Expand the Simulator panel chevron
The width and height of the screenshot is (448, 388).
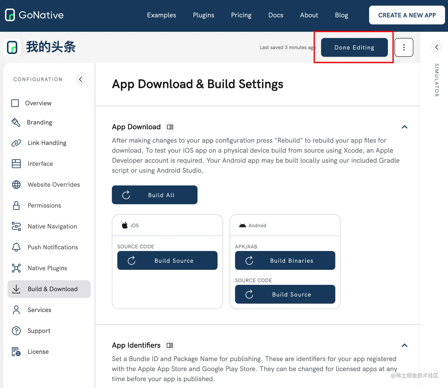(436, 47)
